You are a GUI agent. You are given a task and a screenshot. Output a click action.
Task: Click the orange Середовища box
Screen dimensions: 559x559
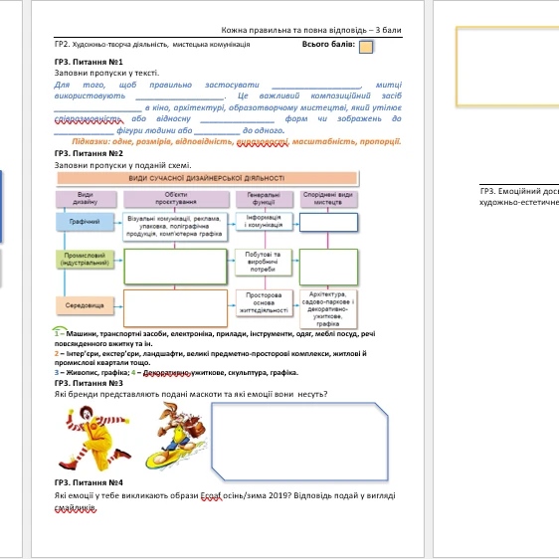tap(85, 305)
